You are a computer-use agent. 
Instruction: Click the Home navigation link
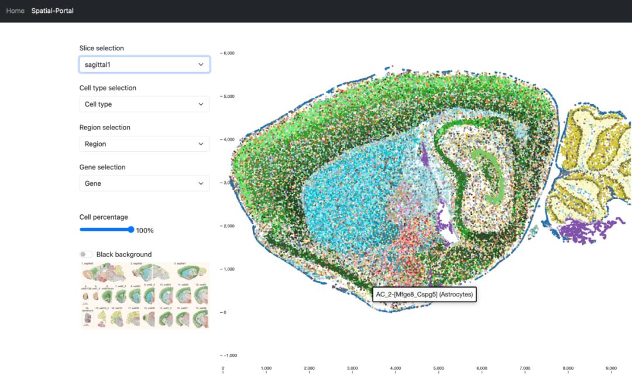[15, 11]
